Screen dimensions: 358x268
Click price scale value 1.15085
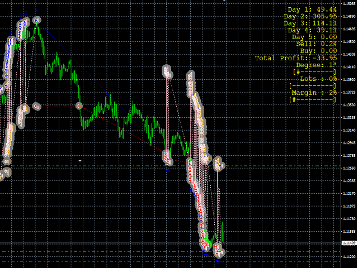[x=349, y=4]
